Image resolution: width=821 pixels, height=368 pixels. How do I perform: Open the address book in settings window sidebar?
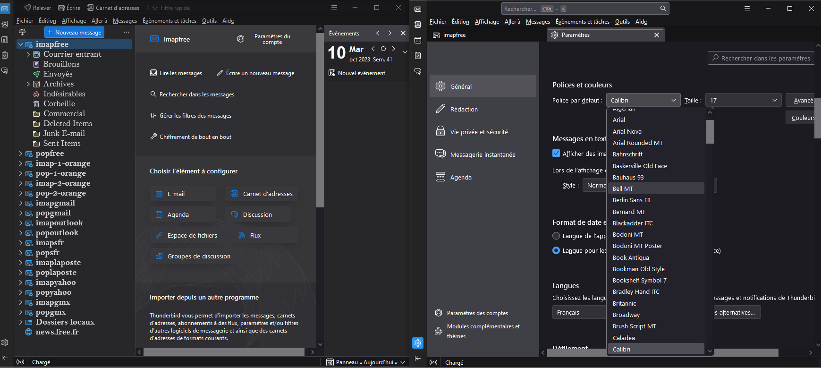coord(418,25)
